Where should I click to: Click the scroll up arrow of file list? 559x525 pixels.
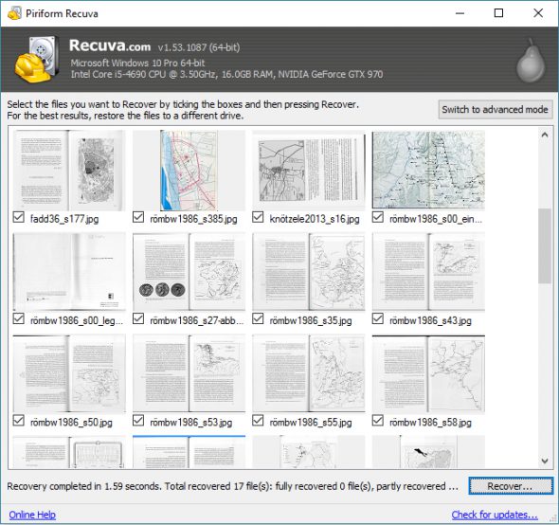(x=545, y=135)
